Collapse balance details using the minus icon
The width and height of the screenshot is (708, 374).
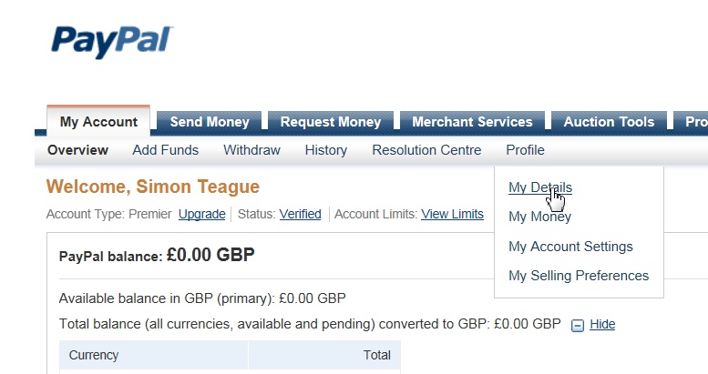577,325
